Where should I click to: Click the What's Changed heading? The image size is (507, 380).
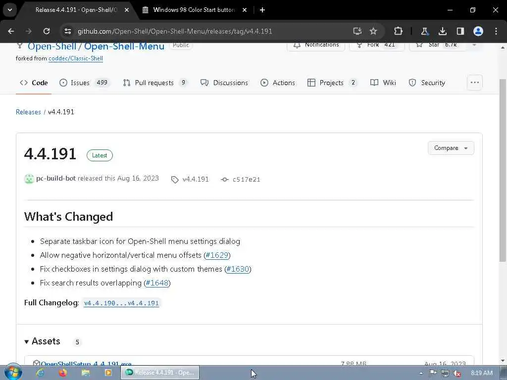(68, 217)
